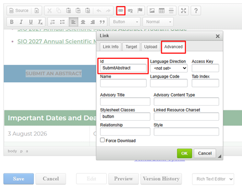
Task: Toggle italic formatting
Action: click(21, 22)
